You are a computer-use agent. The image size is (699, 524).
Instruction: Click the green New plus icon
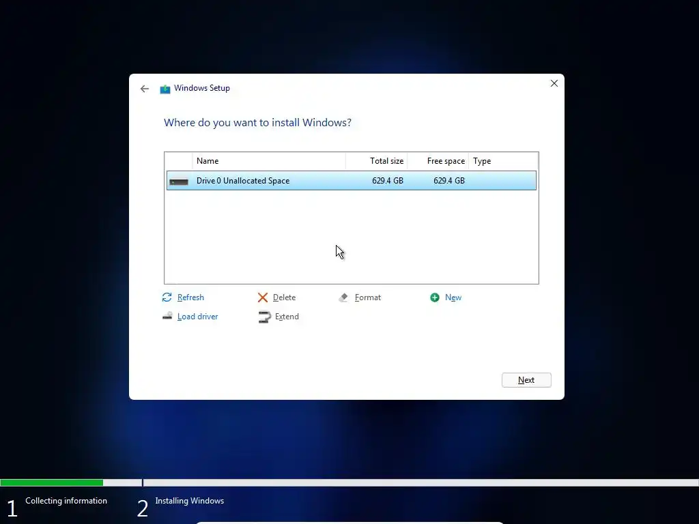tap(435, 297)
